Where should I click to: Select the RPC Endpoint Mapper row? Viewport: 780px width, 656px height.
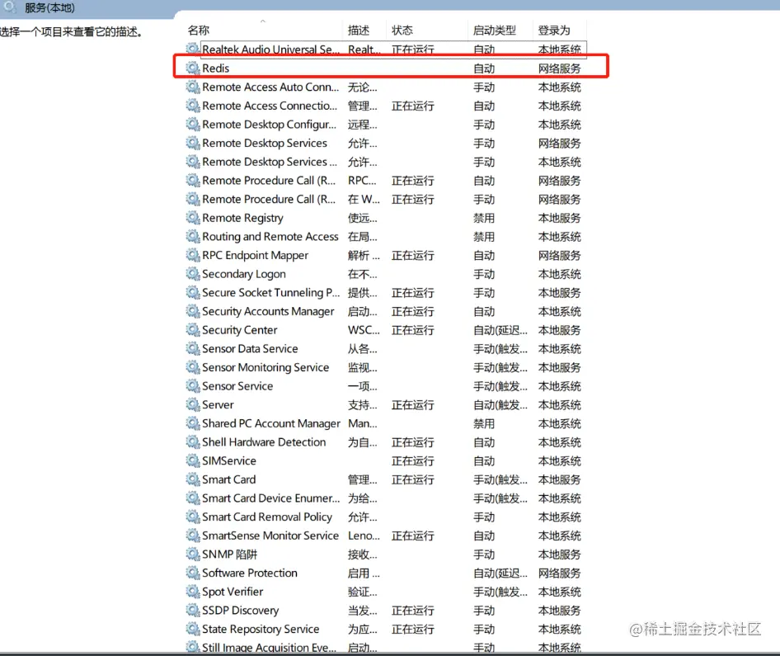(251, 255)
